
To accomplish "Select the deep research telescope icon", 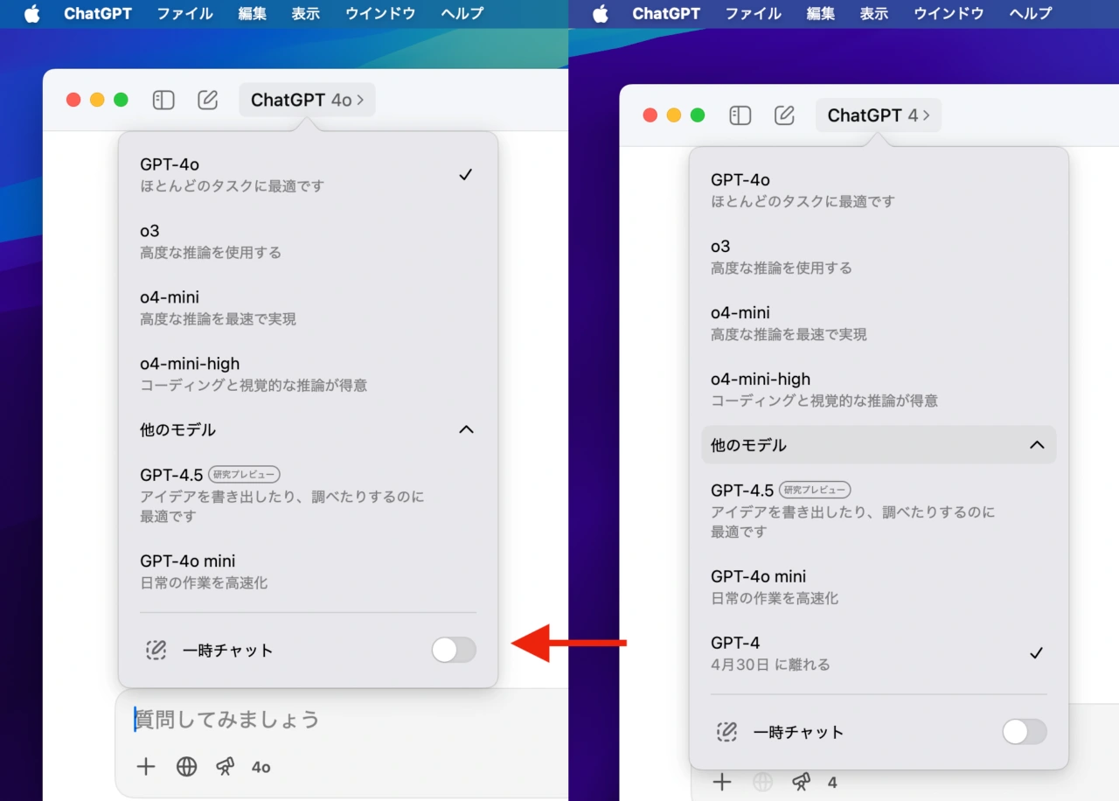I will (x=225, y=767).
